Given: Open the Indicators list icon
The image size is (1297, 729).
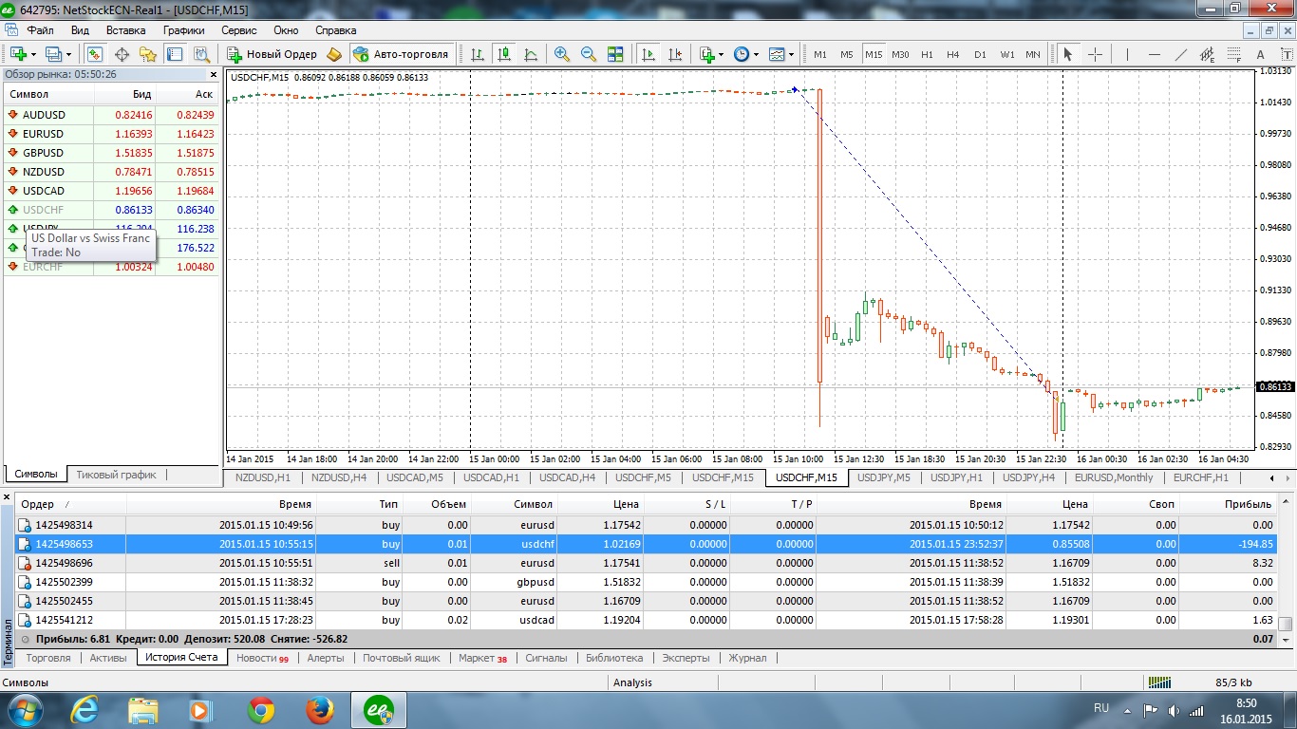Looking at the screenshot, I should (x=706, y=54).
